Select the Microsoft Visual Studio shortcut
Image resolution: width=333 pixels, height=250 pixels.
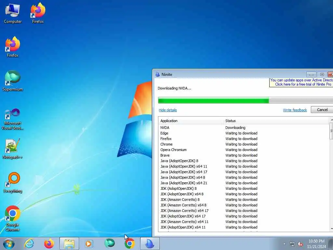13,119
